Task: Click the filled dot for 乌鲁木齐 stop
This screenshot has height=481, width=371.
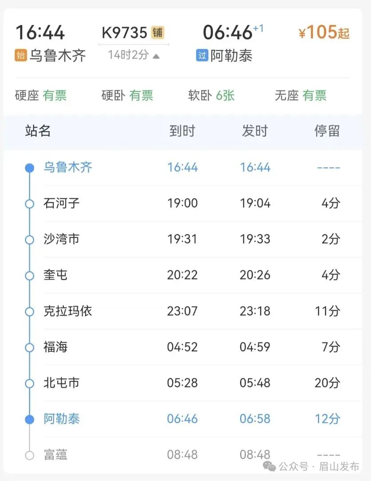Action: click(x=29, y=168)
